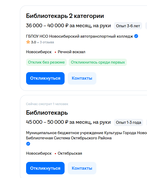Click the verified badge next to Новосибирский автотранспортный колледж
This screenshot has width=147, height=178.
tap(136, 36)
